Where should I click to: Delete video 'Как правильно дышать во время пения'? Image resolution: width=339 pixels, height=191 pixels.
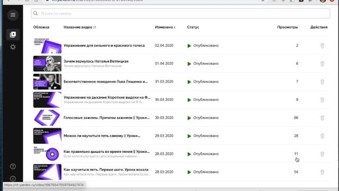[322, 154]
